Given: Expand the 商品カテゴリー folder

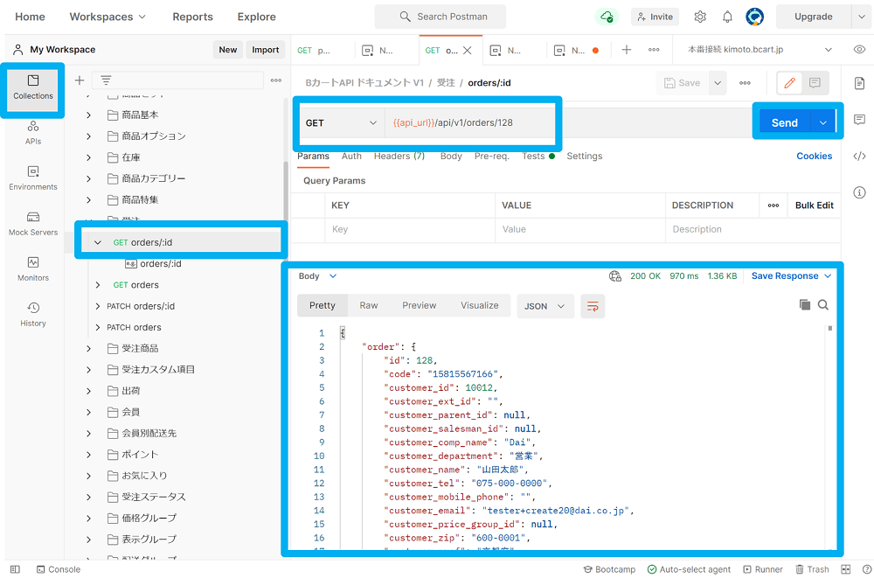Looking at the screenshot, I should 88,178.
